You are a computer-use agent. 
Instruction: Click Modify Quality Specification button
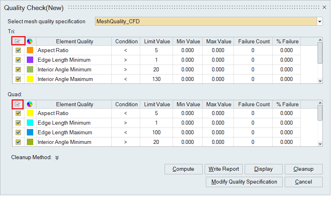pyautogui.click(x=244, y=182)
